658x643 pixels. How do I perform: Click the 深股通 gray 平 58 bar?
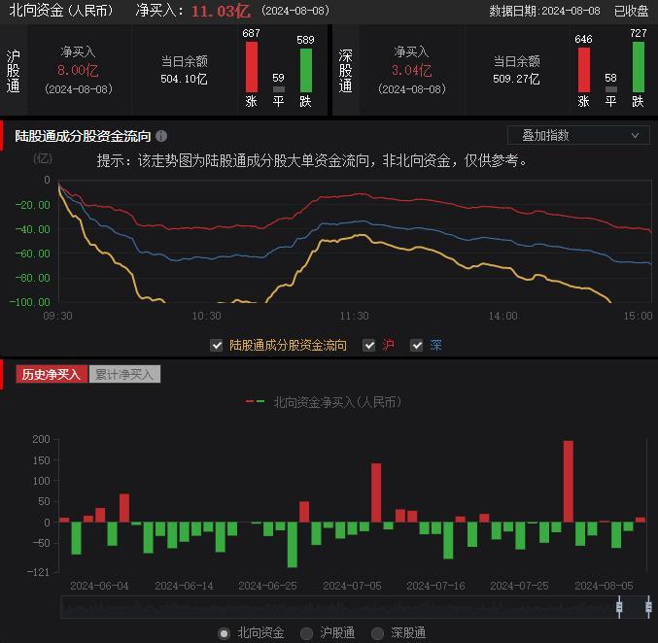(611, 89)
